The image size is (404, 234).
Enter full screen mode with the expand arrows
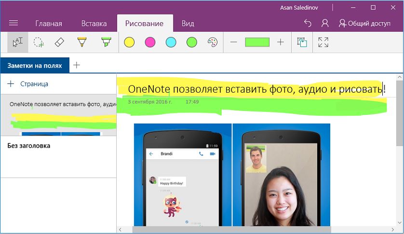coord(323,42)
